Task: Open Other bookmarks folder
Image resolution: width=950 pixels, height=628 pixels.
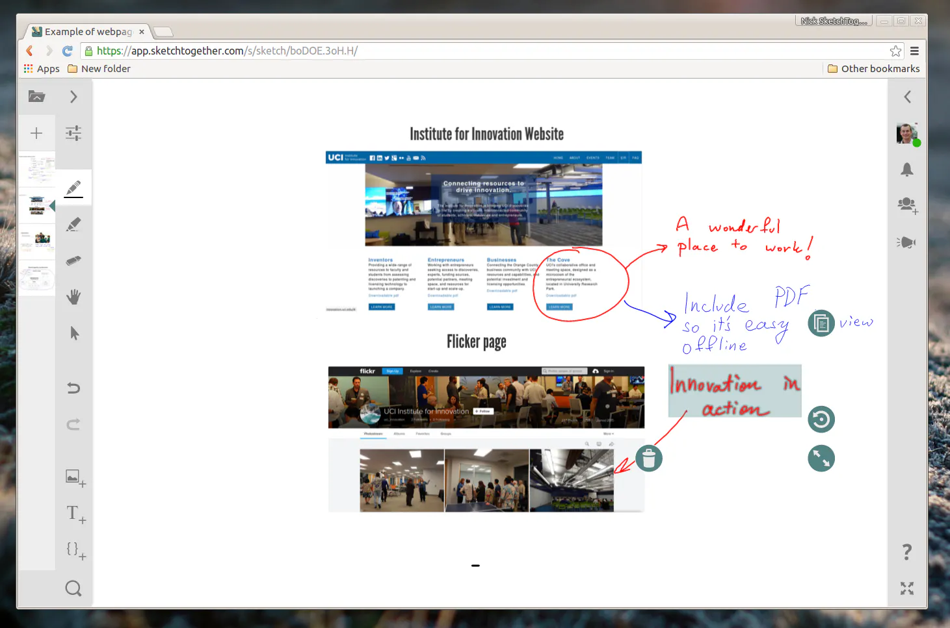Action: (x=873, y=68)
